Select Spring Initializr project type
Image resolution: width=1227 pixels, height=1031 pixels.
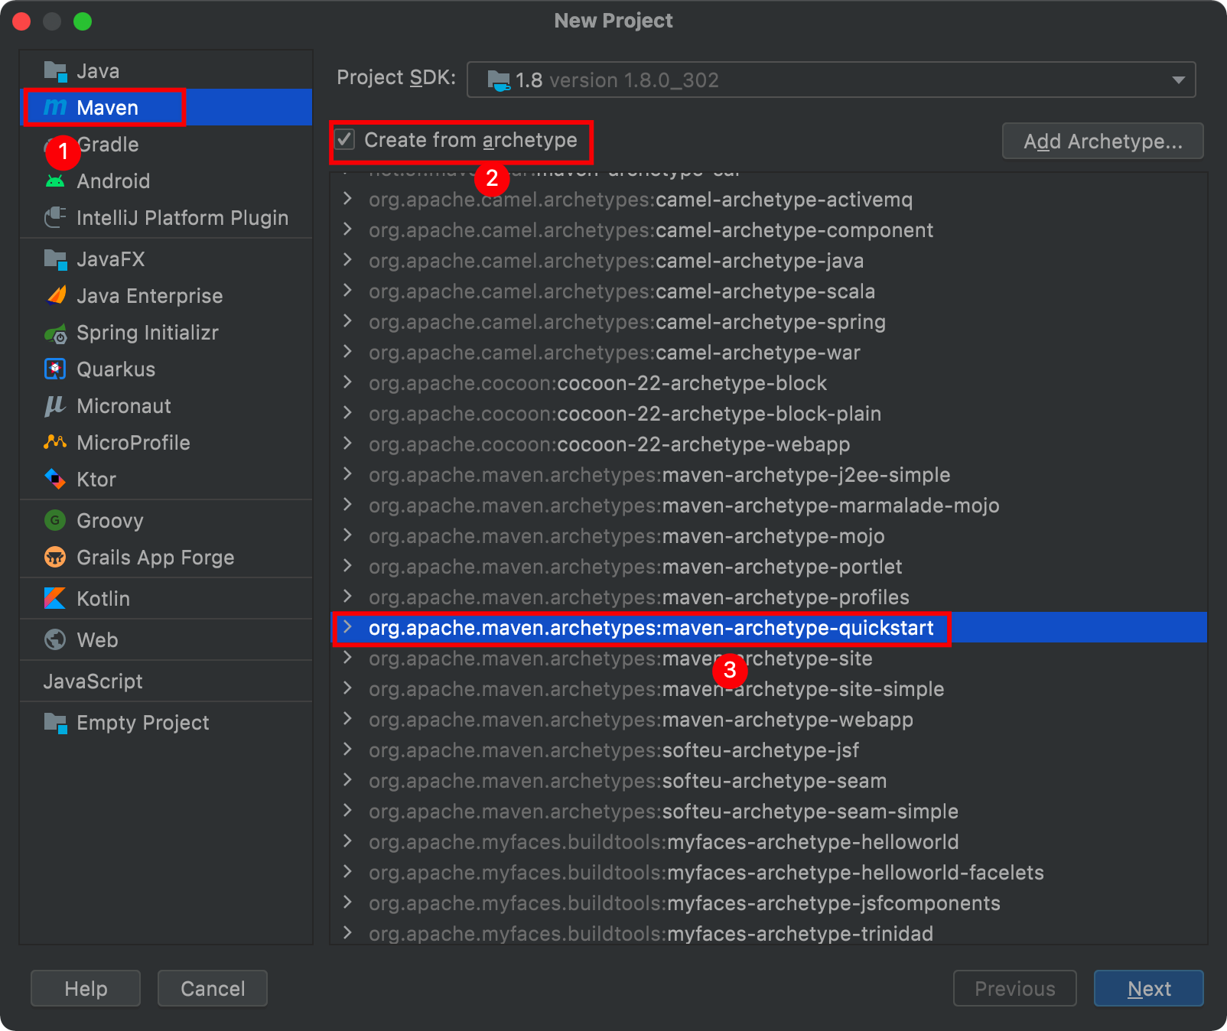[166, 333]
